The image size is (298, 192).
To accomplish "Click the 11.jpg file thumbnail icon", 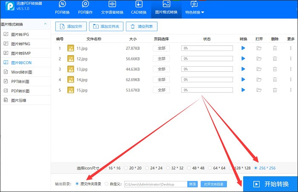I will [71, 48].
